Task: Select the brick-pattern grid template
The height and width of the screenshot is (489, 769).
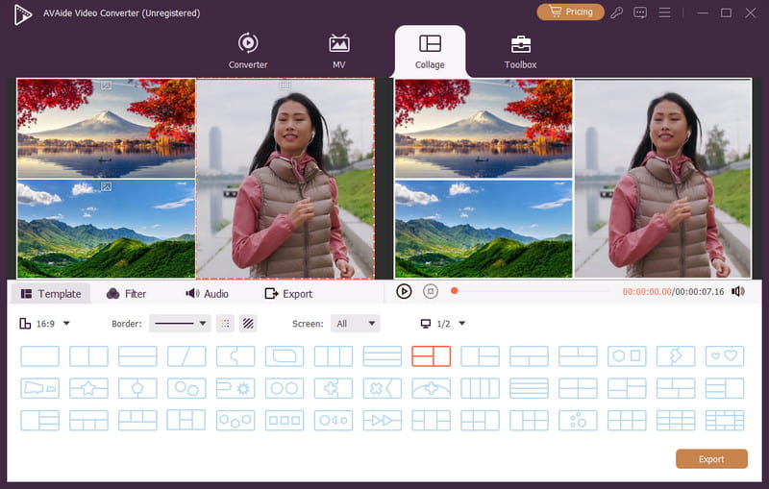Action: click(x=725, y=421)
